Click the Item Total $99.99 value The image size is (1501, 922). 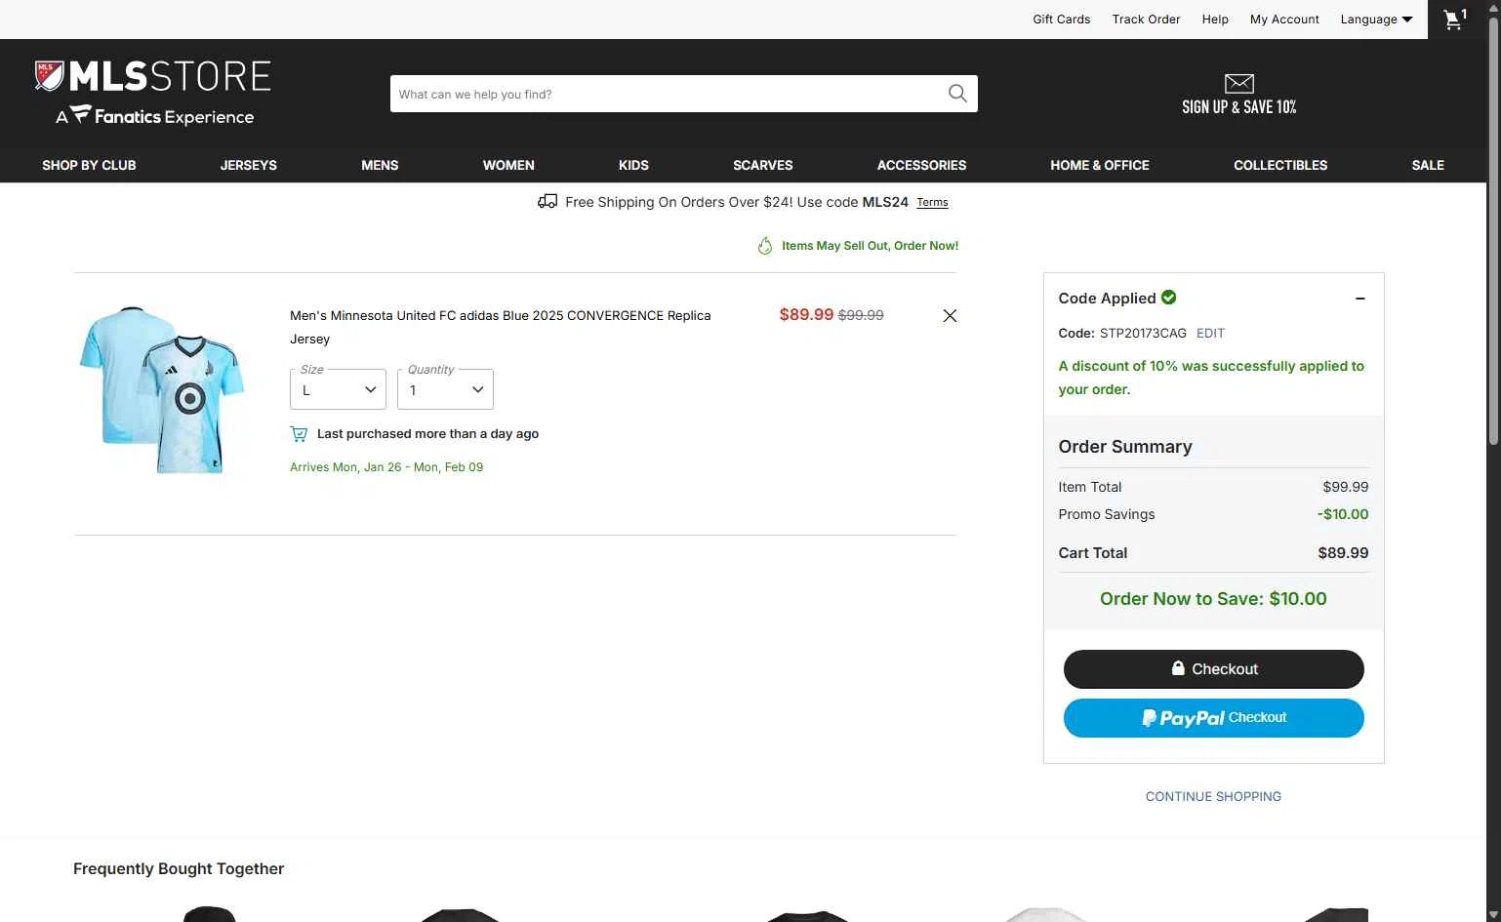point(1345,487)
